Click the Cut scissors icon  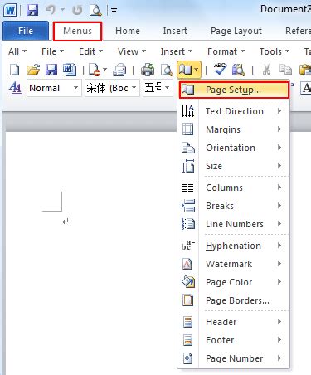[x=266, y=70]
